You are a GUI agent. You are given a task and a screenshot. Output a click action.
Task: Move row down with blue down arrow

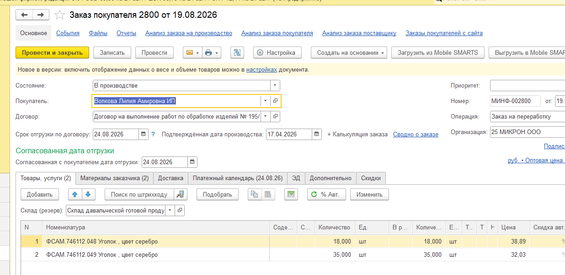click(x=88, y=194)
